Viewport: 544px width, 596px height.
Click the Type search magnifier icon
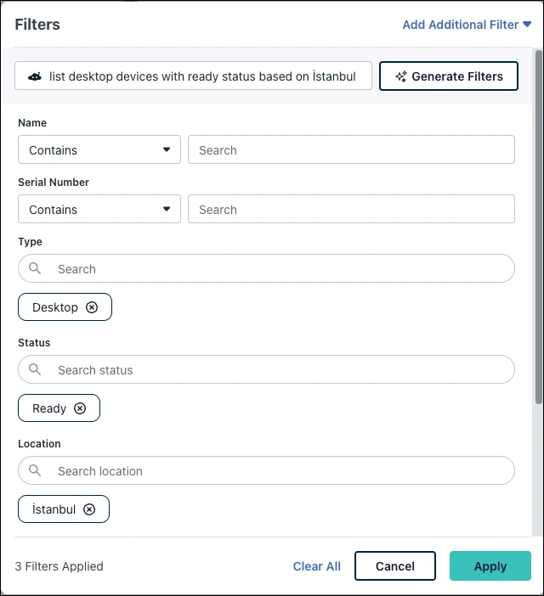click(35, 268)
